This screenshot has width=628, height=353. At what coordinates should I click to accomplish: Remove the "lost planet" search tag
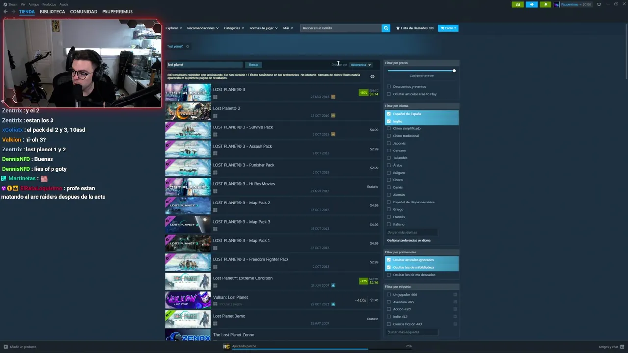[188, 46]
